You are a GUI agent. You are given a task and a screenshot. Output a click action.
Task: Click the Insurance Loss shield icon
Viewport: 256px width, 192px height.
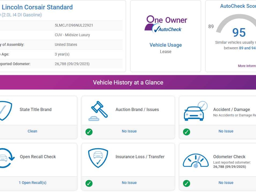click(98, 158)
